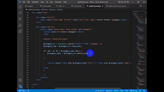This screenshot has width=164, height=92.
Task: Split the editor to the right
Action: [x=141, y=6]
